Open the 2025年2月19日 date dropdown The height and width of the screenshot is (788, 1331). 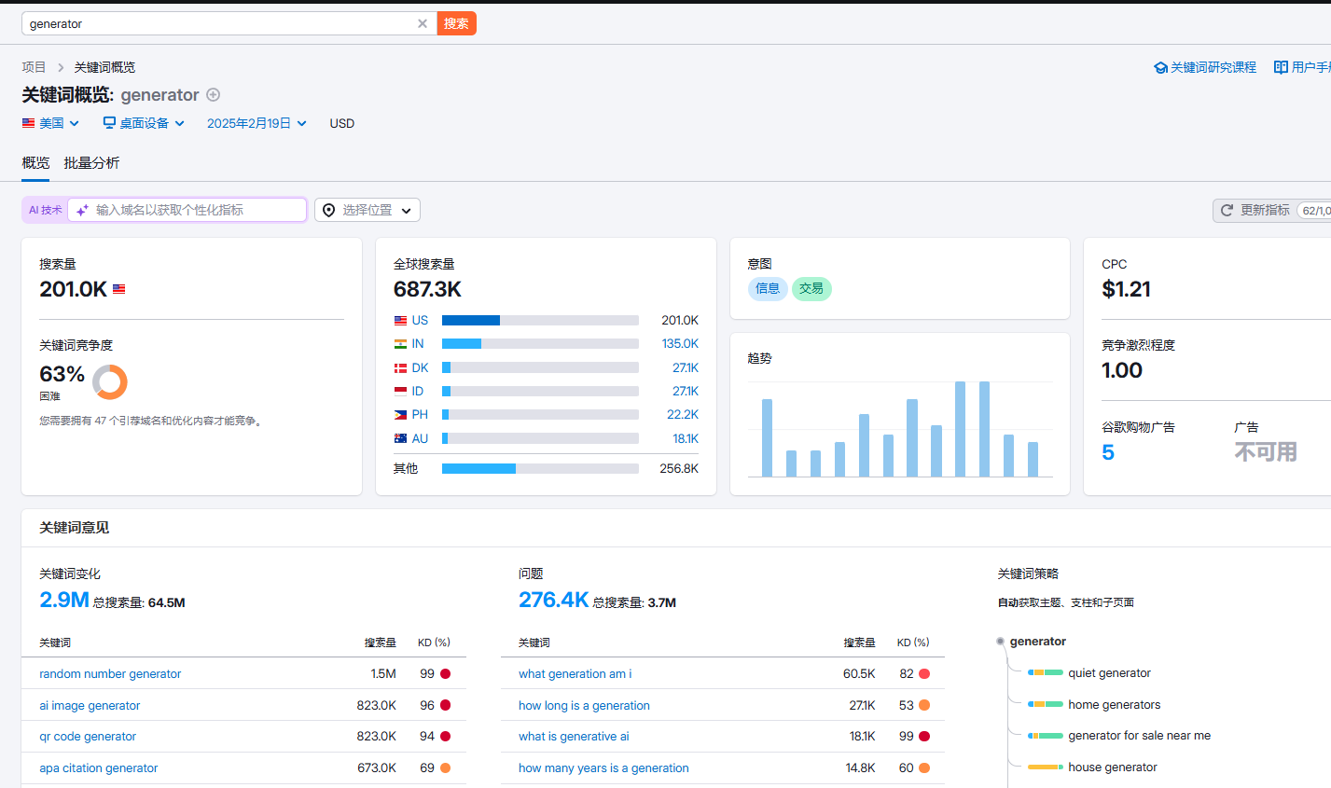(x=256, y=123)
